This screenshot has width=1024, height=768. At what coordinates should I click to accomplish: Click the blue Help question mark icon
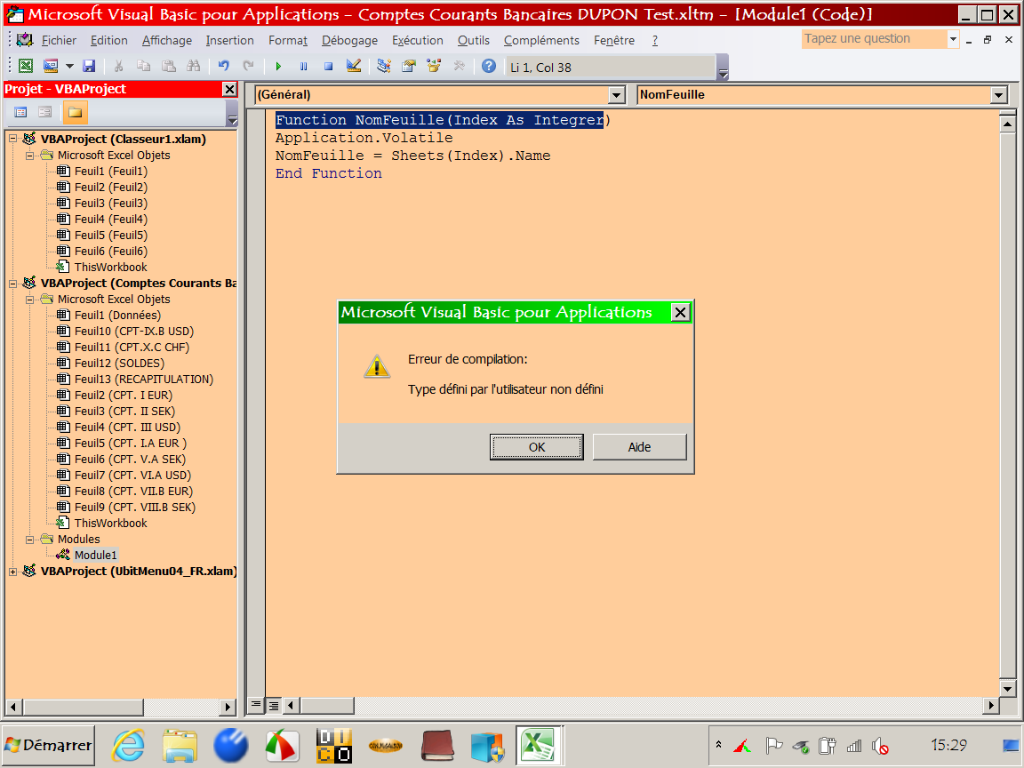pyautogui.click(x=489, y=66)
